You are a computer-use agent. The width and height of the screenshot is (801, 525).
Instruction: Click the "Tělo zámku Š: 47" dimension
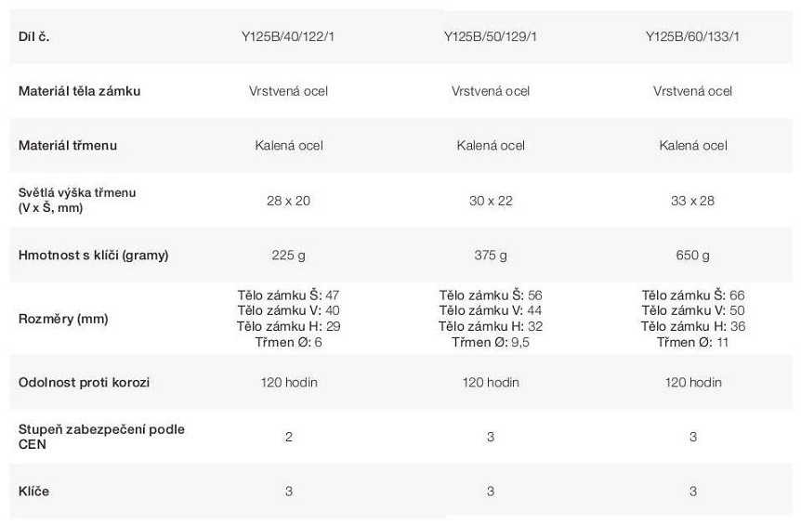click(x=288, y=295)
